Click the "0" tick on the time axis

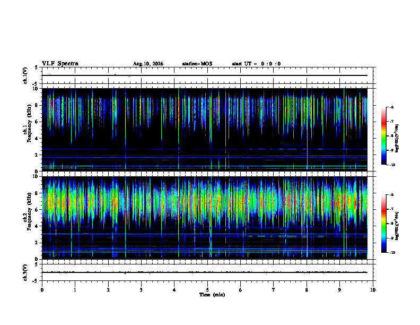pos(42,290)
